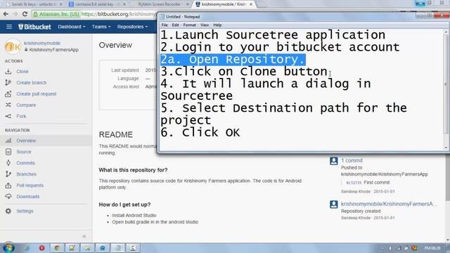Click the red icon in taskbar

click(41, 248)
